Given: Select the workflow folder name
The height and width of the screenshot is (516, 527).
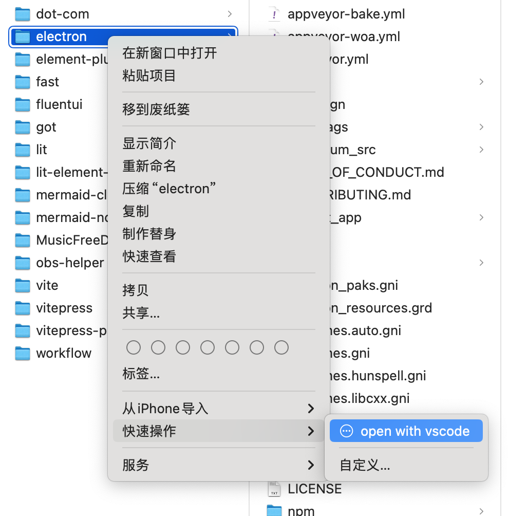Looking at the screenshot, I should click(64, 354).
